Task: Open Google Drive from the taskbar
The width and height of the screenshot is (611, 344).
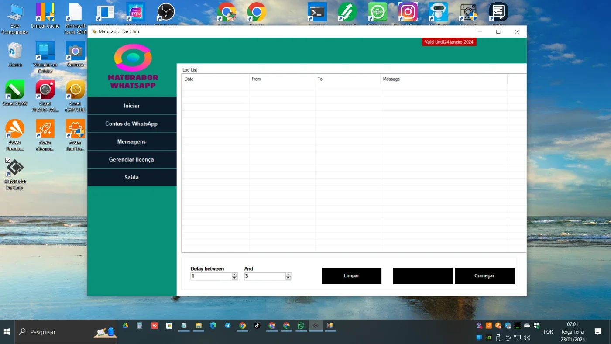Action: [x=125, y=326]
